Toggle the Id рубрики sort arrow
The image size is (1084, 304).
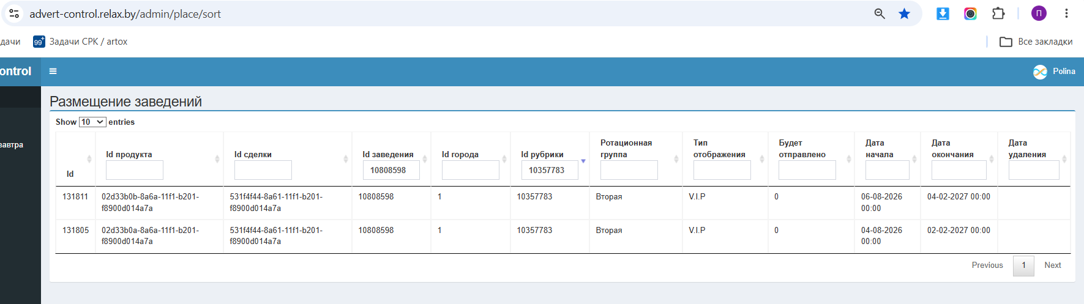tap(583, 161)
